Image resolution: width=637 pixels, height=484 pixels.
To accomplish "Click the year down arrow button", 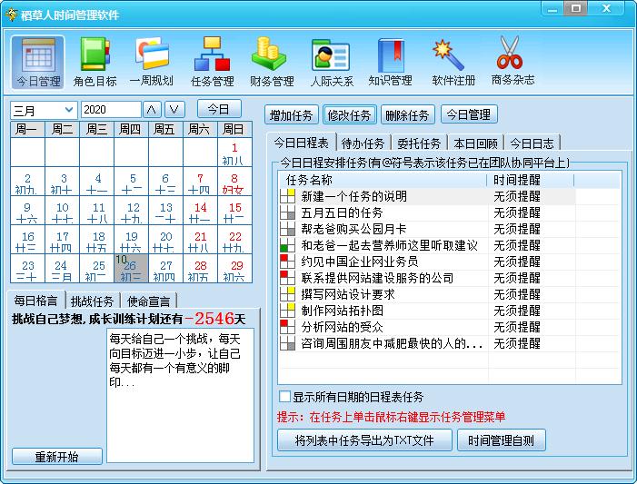I will point(174,110).
